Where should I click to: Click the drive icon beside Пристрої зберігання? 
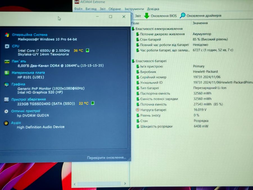point(6,99)
